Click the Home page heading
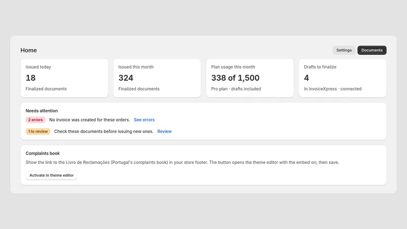This screenshot has width=407, height=229. point(28,50)
